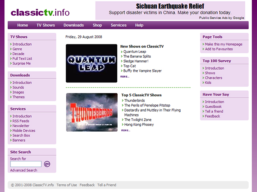Select Buffy the Vampire Slayer link
Viewport: 257px width, 192px height.
point(143,71)
